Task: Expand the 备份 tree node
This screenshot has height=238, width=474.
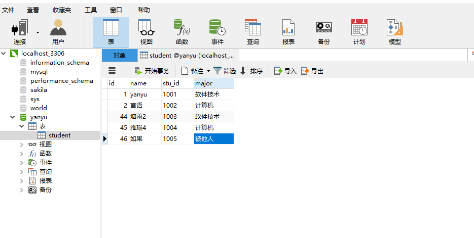Action: pos(21,190)
